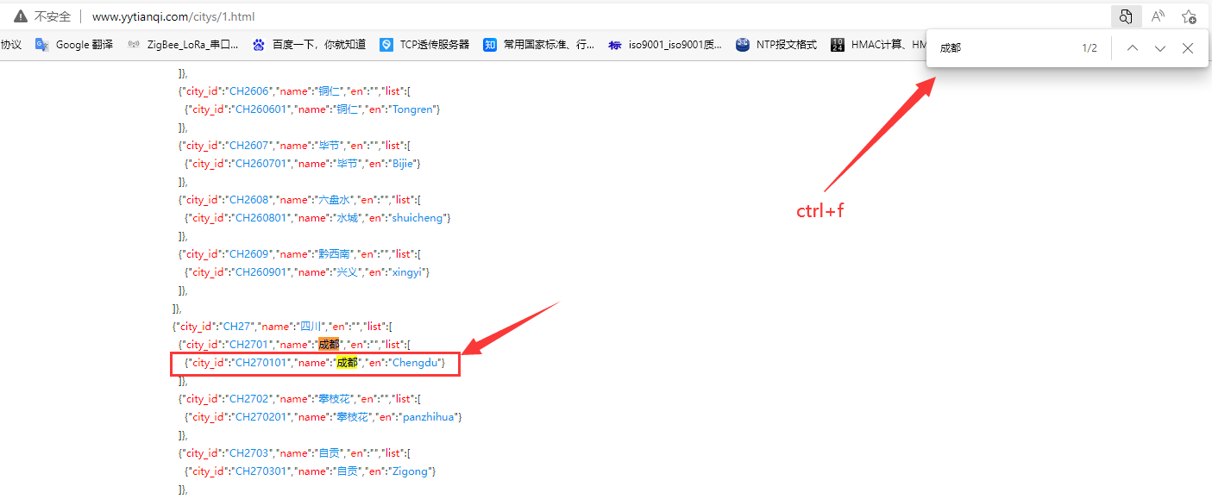This screenshot has width=1212, height=499.
Task: Click the not-secure warning triangle icon
Action: (x=20, y=16)
